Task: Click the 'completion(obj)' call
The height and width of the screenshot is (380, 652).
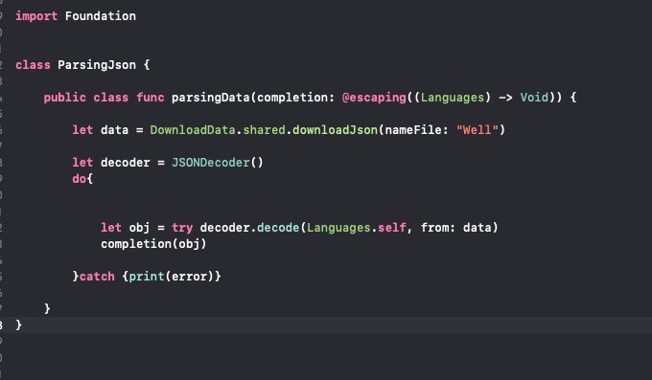Action: tap(153, 244)
